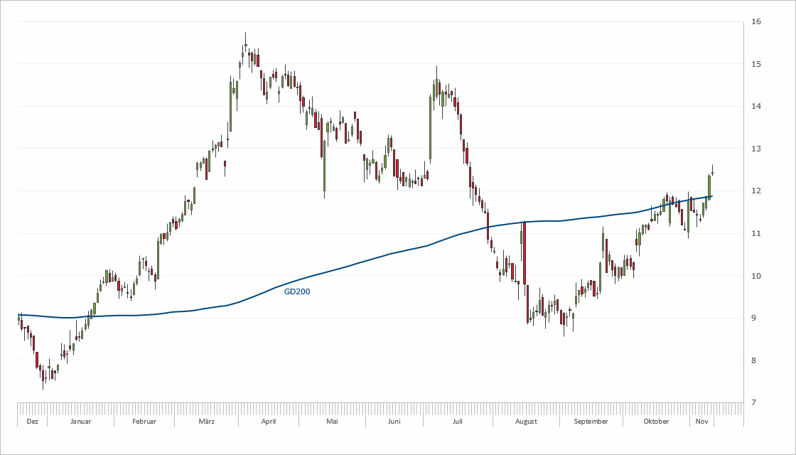Select the Februar month label
796x455 pixels.
pos(144,422)
